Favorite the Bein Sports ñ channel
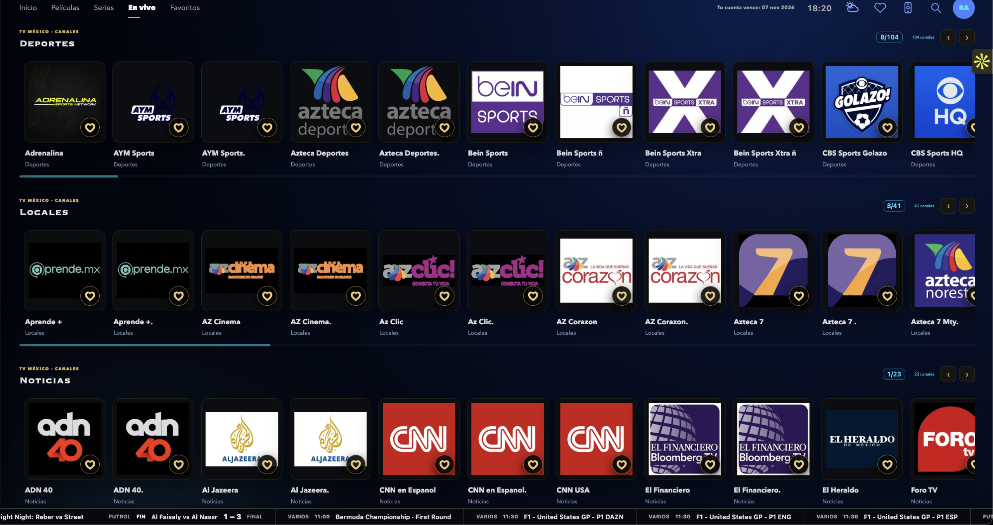The height and width of the screenshot is (525, 993). (x=621, y=127)
